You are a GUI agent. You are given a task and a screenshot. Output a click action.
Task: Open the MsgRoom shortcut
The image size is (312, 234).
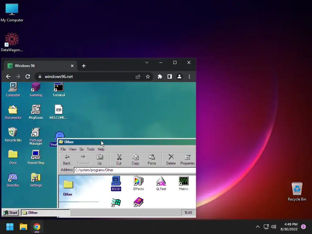(36, 112)
